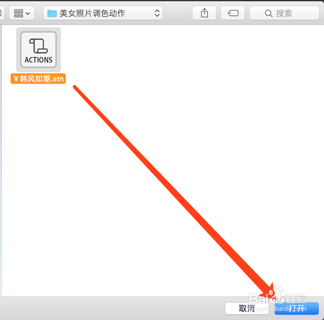Select the ACTIONS file thumbnail
Image resolution: width=324 pixels, height=320 pixels.
[39, 50]
